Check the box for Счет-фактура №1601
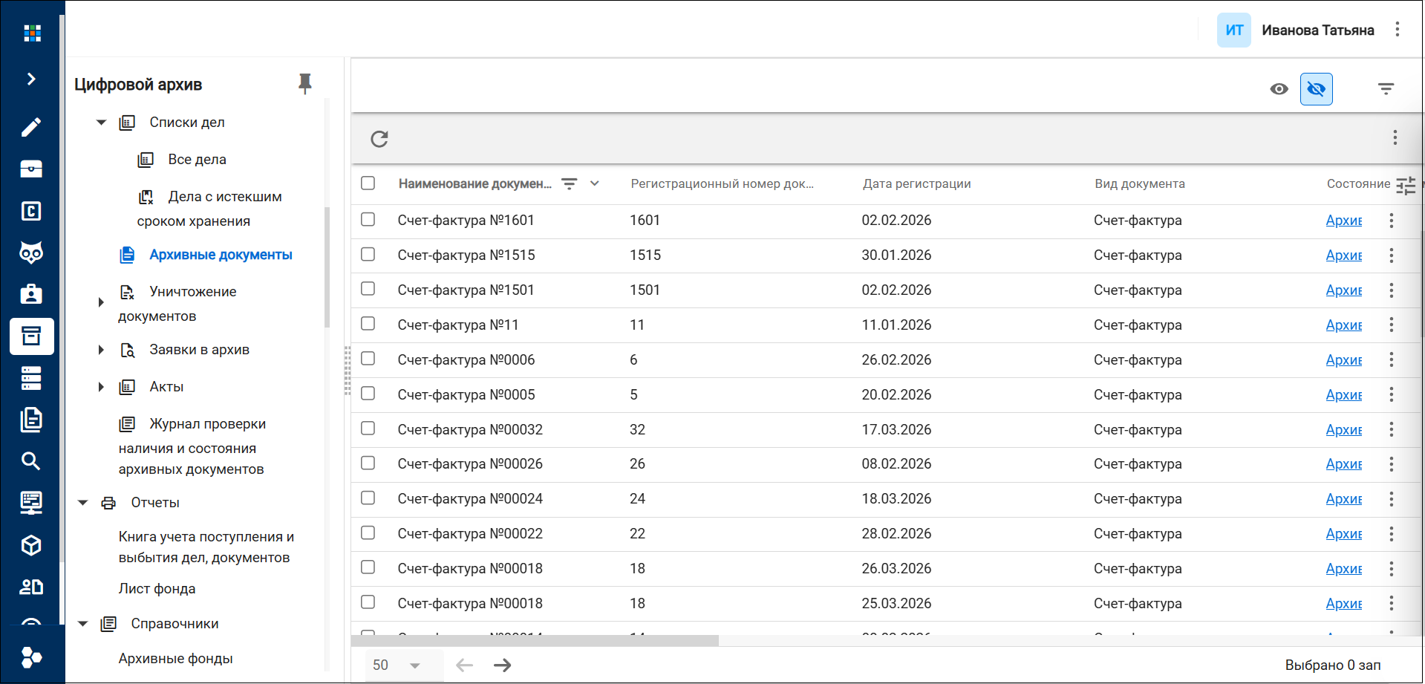1425x684 pixels. click(368, 219)
